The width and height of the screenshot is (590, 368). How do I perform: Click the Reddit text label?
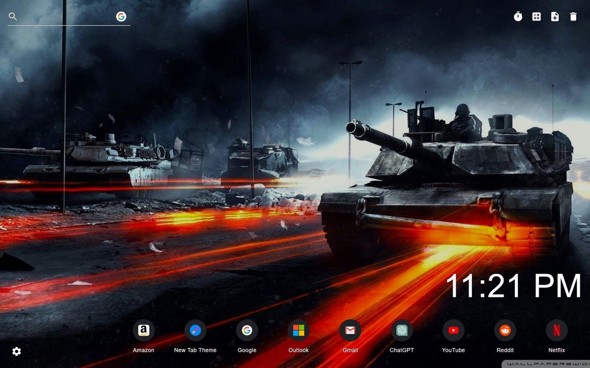pos(505,350)
